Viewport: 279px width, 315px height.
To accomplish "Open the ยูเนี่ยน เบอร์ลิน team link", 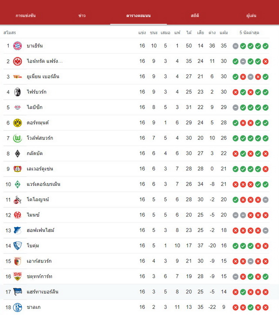I will click(x=43, y=76).
